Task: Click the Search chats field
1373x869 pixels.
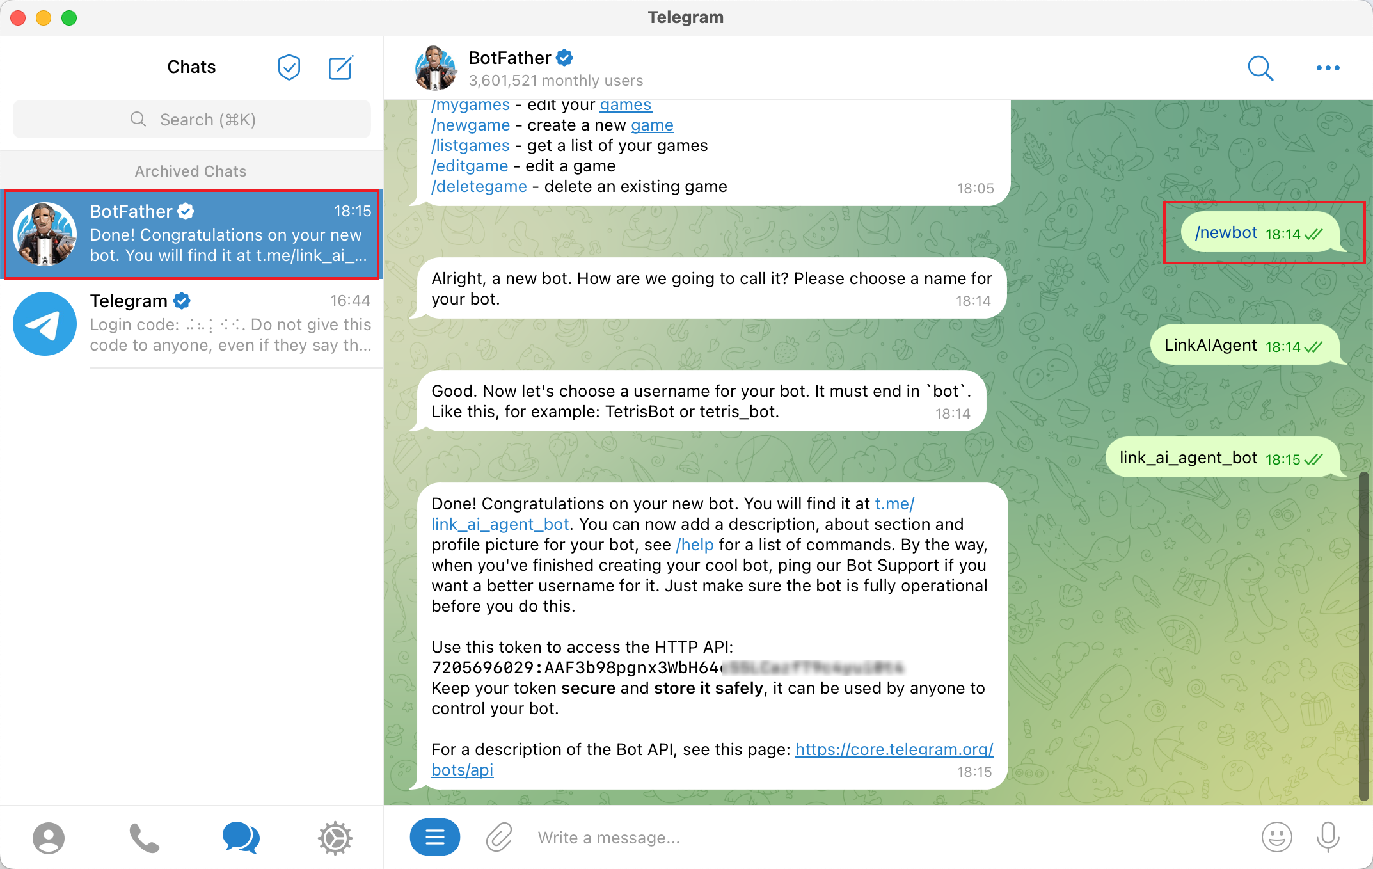Action: click(192, 120)
